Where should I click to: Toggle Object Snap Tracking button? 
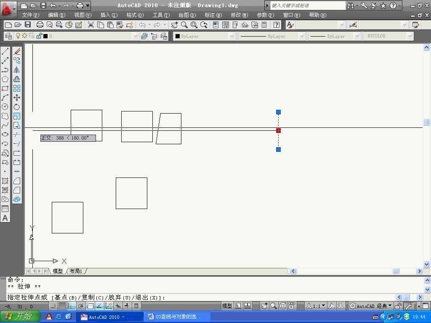coord(99,306)
